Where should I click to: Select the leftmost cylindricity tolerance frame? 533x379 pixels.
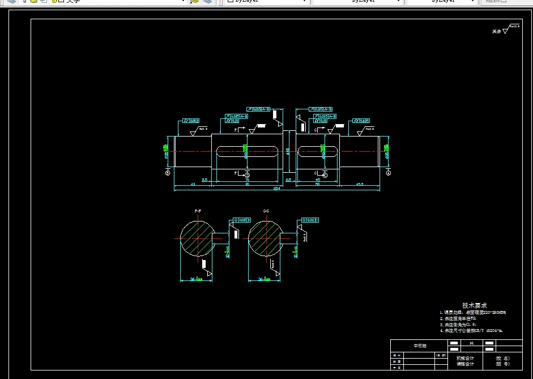click(x=191, y=121)
